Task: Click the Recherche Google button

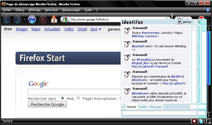Action: [x=47, y=104]
